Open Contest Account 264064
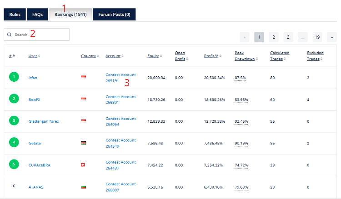Image resolution: width=341 pixels, height=199 pixels. click(120, 121)
